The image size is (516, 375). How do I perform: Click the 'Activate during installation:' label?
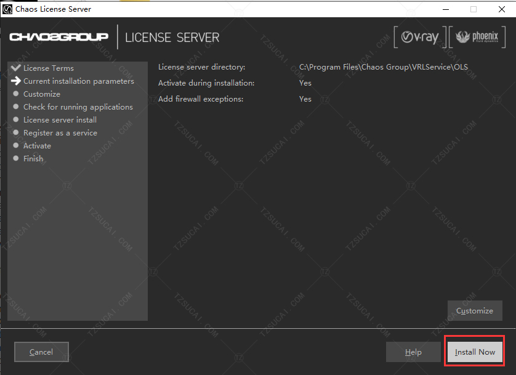point(206,83)
